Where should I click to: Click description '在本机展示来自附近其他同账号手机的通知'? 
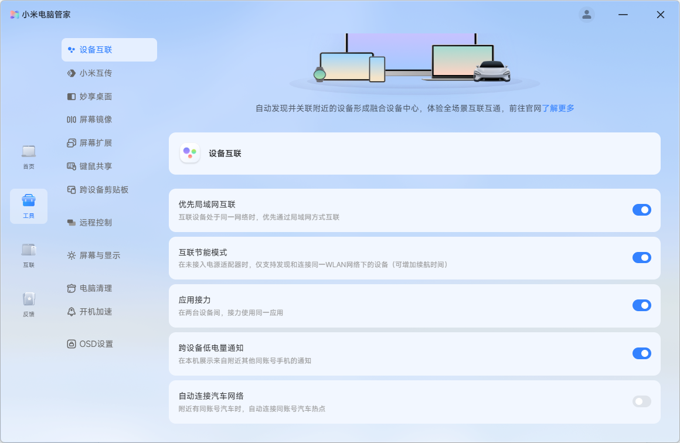(245, 361)
